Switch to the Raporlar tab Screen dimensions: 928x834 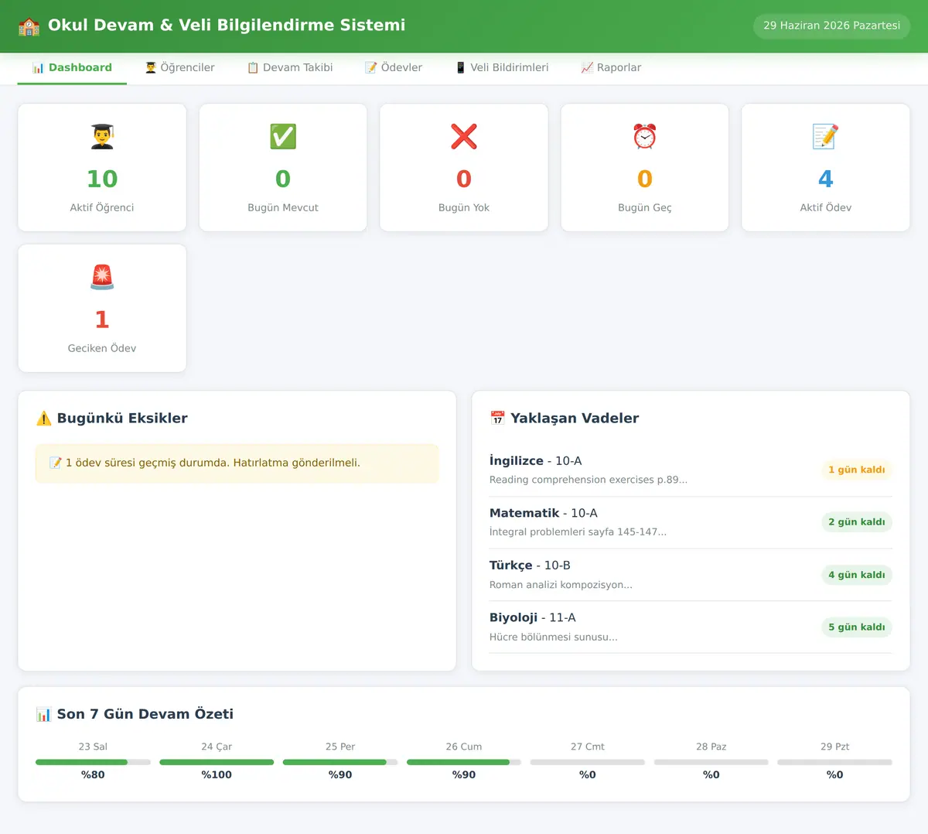coord(611,68)
